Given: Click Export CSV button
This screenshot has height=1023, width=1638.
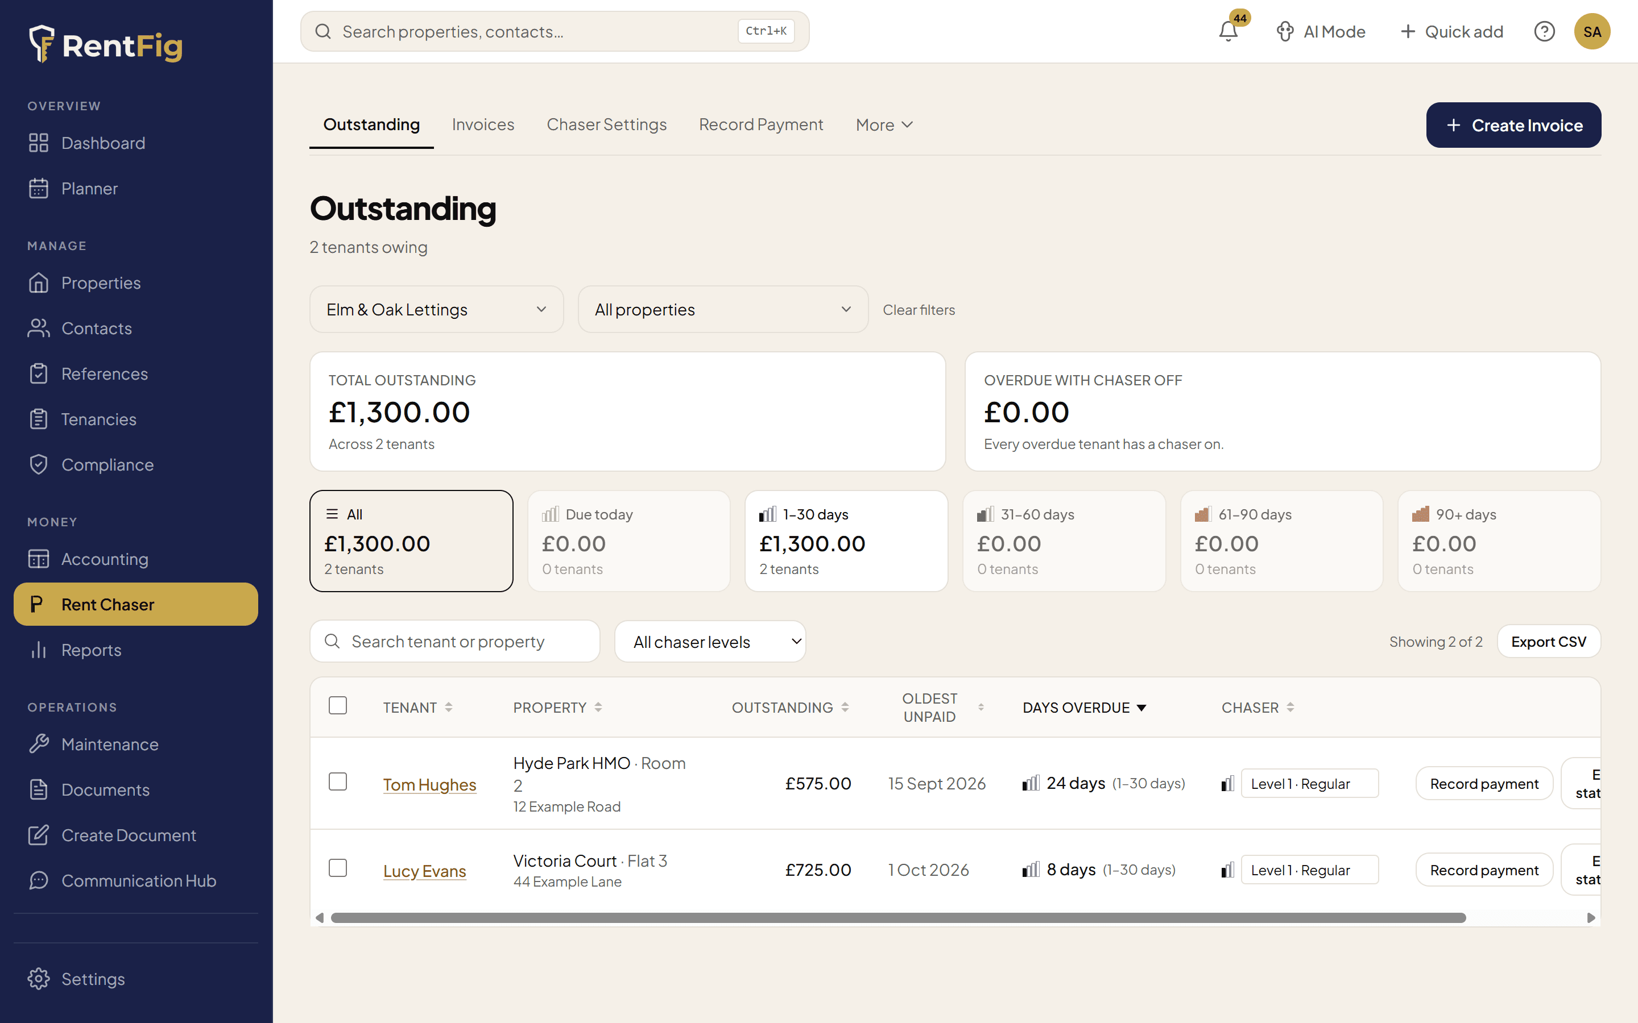Looking at the screenshot, I should point(1549,642).
